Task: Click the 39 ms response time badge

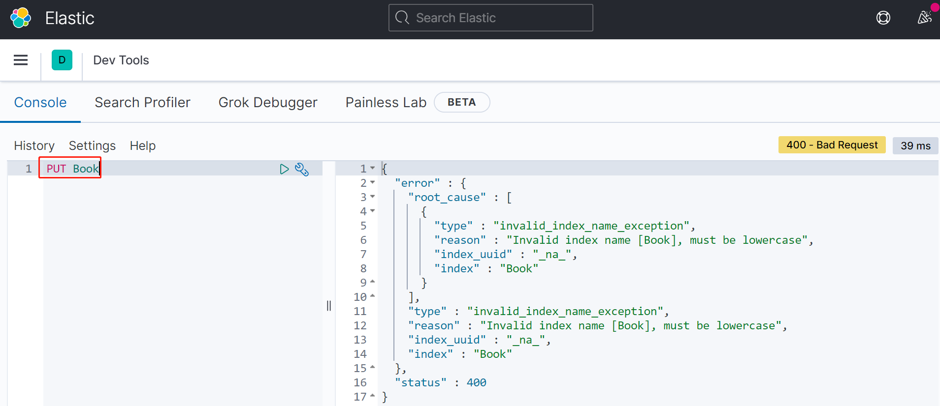Action: tap(915, 145)
